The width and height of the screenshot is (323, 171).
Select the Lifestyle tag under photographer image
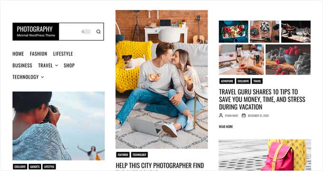49,167
